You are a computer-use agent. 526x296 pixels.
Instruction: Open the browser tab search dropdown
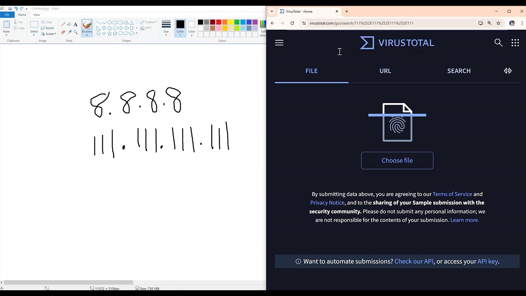[x=272, y=12]
